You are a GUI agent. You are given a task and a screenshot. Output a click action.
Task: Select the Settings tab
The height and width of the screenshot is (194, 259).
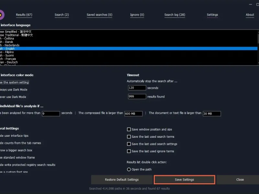(x=212, y=15)
